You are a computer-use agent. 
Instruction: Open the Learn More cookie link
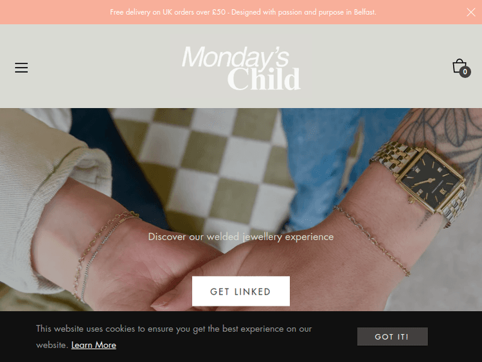click(x=94, y=345)
